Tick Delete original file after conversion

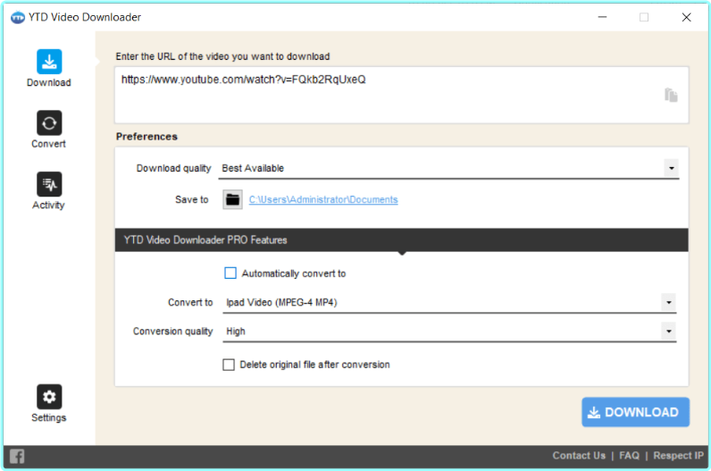click(x=229, y=365)
